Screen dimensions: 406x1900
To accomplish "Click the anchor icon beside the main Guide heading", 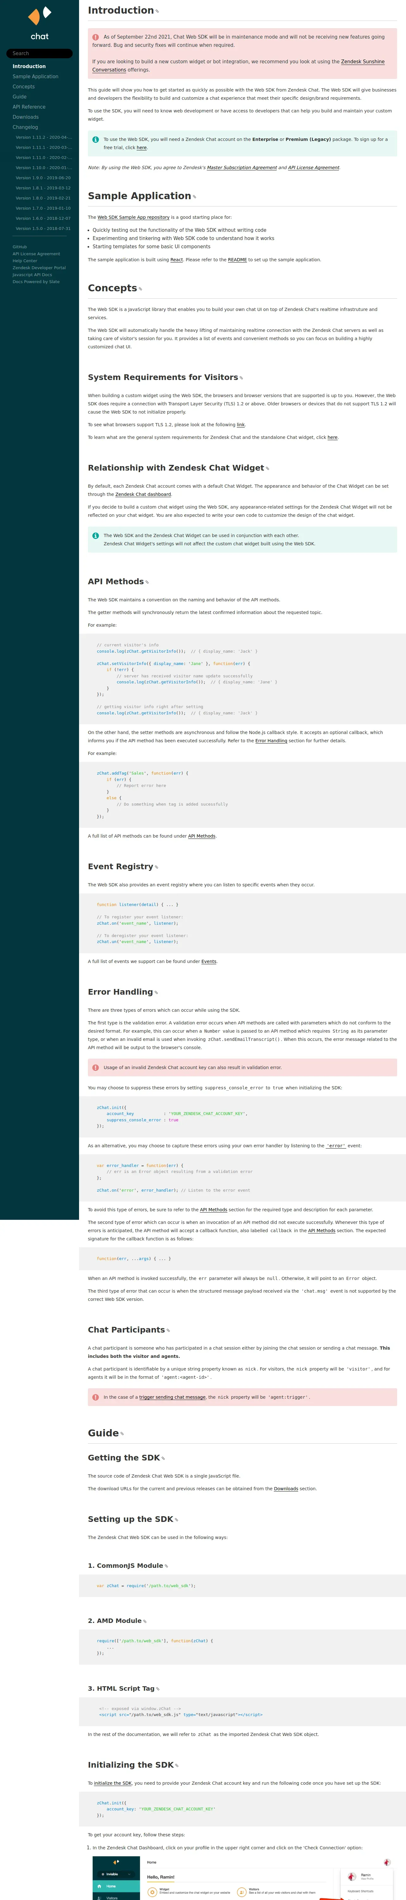I will [122, 1434].
